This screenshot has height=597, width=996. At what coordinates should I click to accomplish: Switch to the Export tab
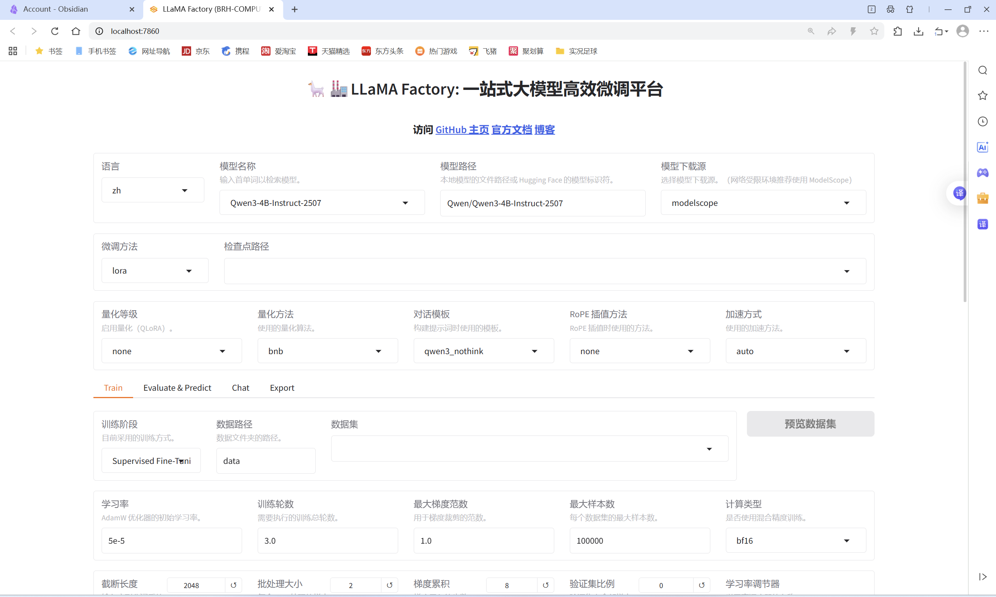[x=282, y=387]
